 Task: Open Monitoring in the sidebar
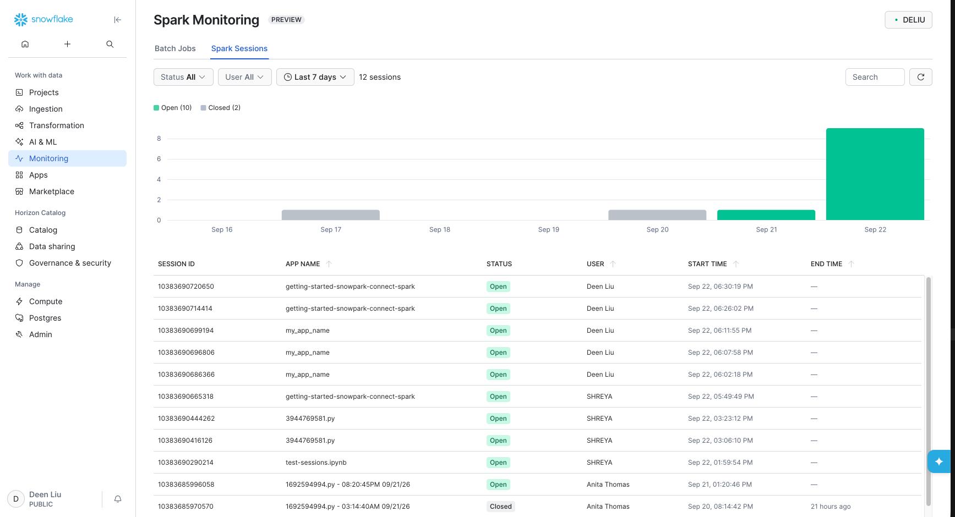(x=67, y=158)
